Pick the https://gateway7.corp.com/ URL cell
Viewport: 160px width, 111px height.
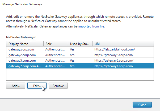pyautogui.click(x=114, y=66)
